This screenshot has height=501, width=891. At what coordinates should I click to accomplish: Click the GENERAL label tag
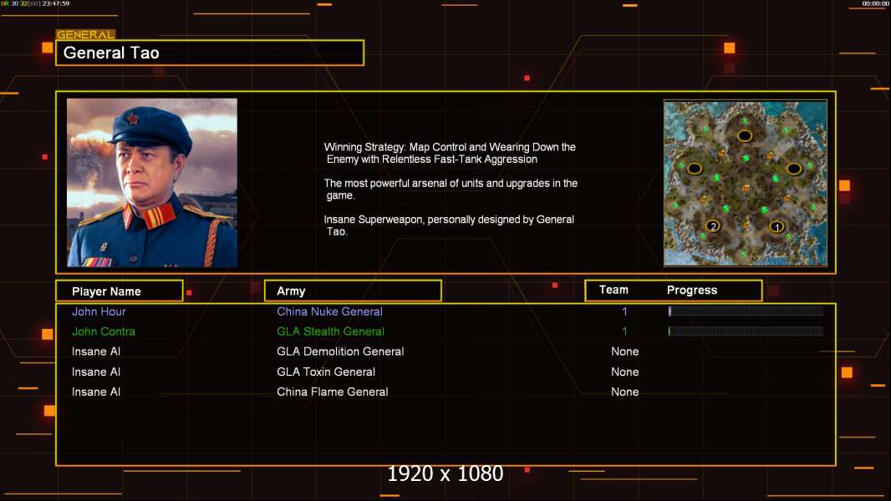click(85, 34)
